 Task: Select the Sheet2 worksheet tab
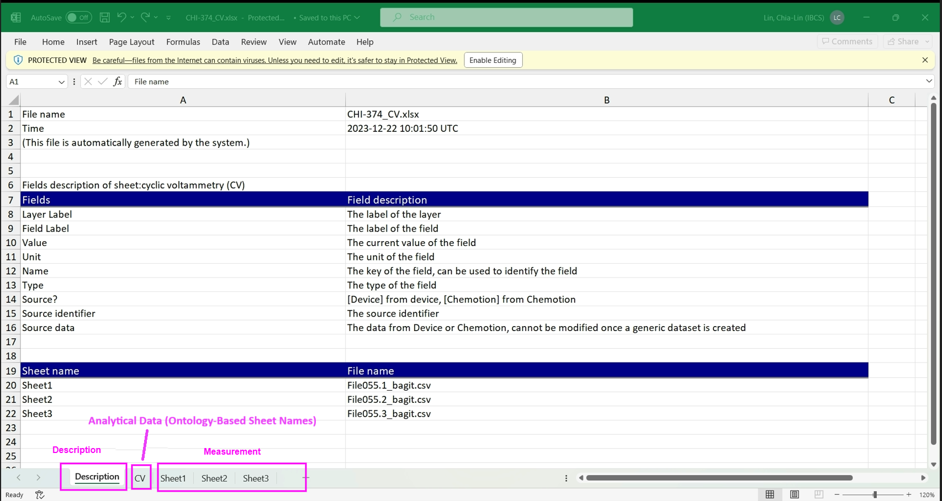214,478
